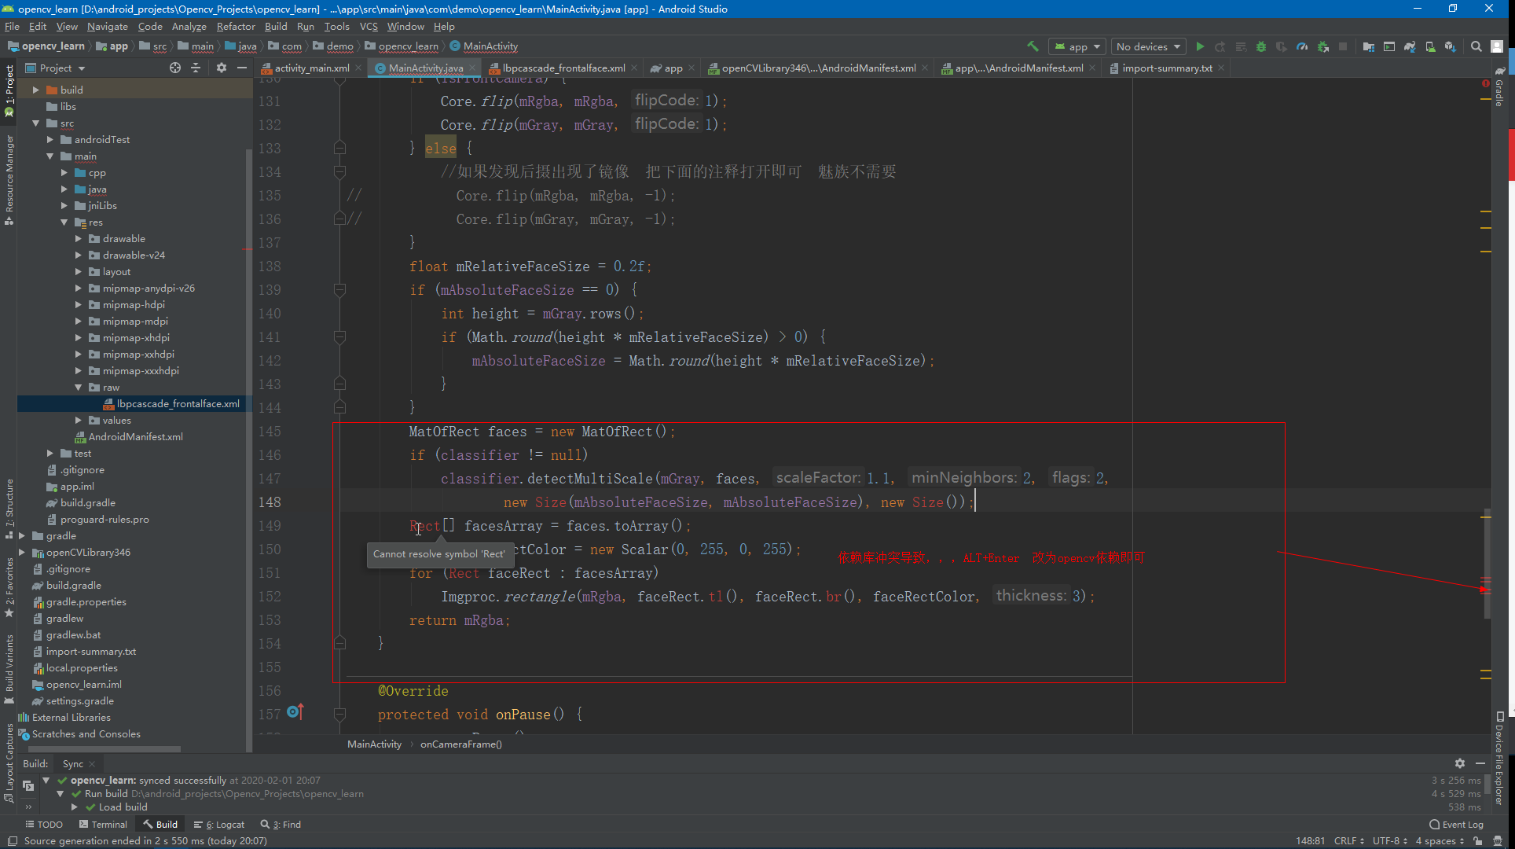Click locate-file target icon in Project panel
Image resolution: width=1515 pixels, height=849 pixels.
point(174,68)
